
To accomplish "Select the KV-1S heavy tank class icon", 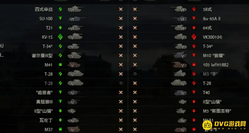I will click(60, 37).
